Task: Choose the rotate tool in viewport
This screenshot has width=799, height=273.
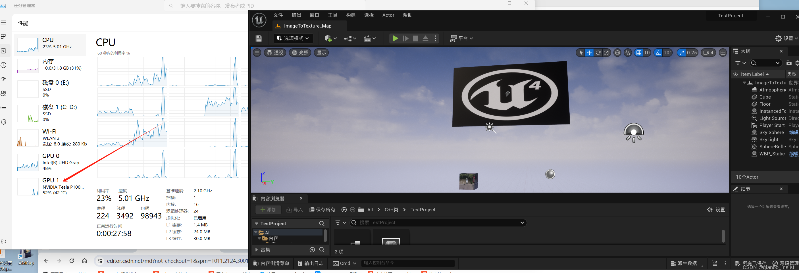Action: pos(598,53)
